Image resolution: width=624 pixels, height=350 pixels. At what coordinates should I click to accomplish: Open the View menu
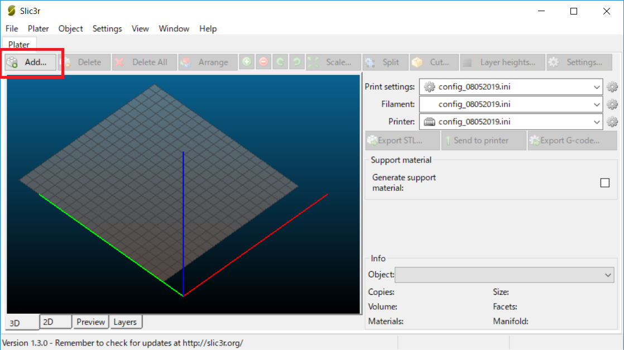coord(140,28)
